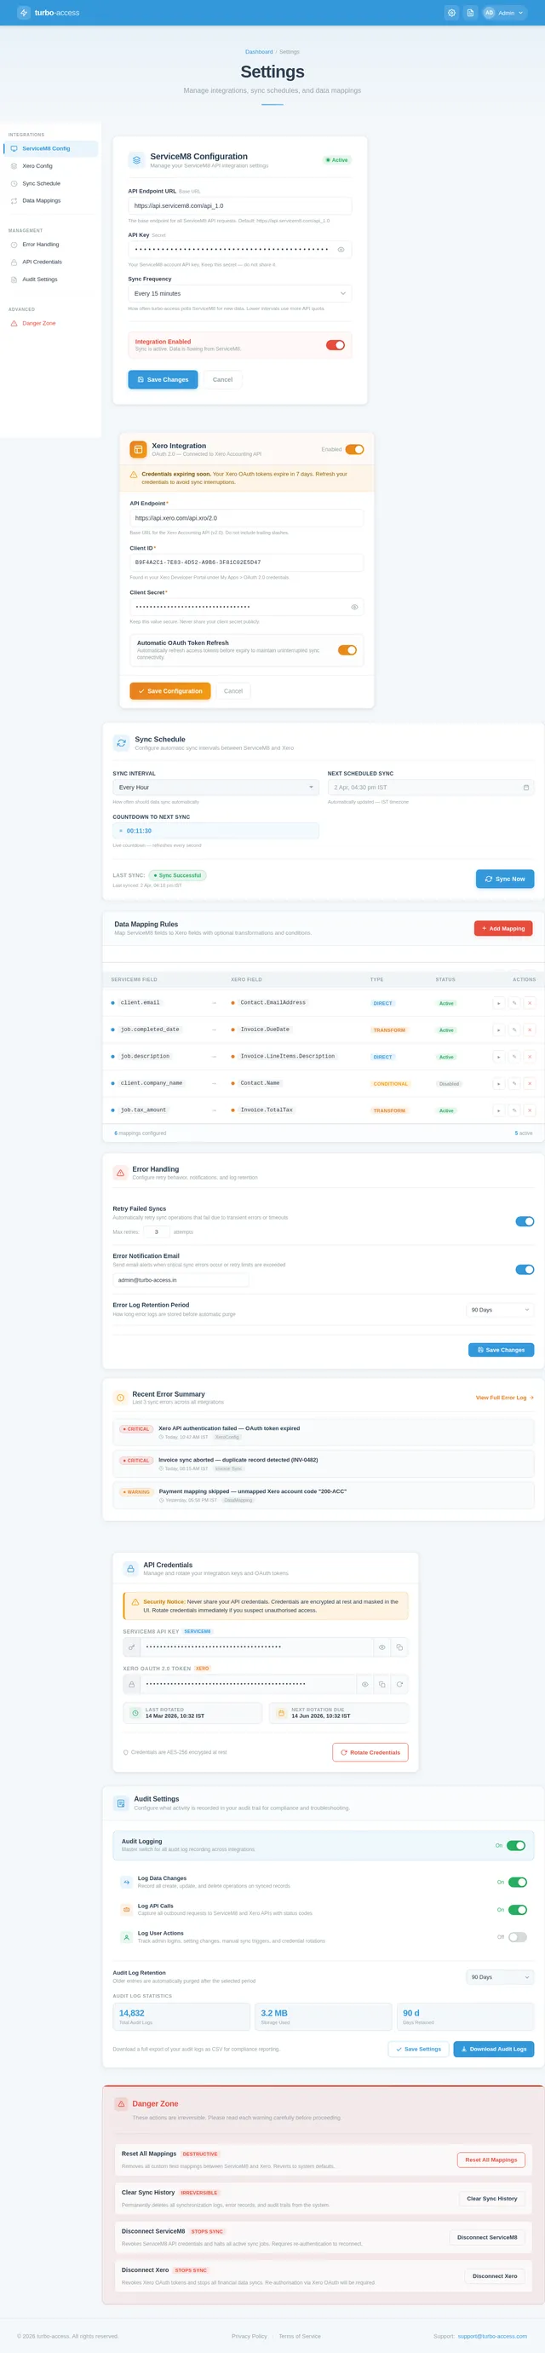Delete the client.email mapping row

(530, 1003)
